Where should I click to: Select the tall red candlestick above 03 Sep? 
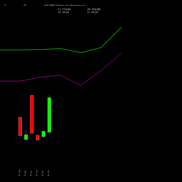32,114
